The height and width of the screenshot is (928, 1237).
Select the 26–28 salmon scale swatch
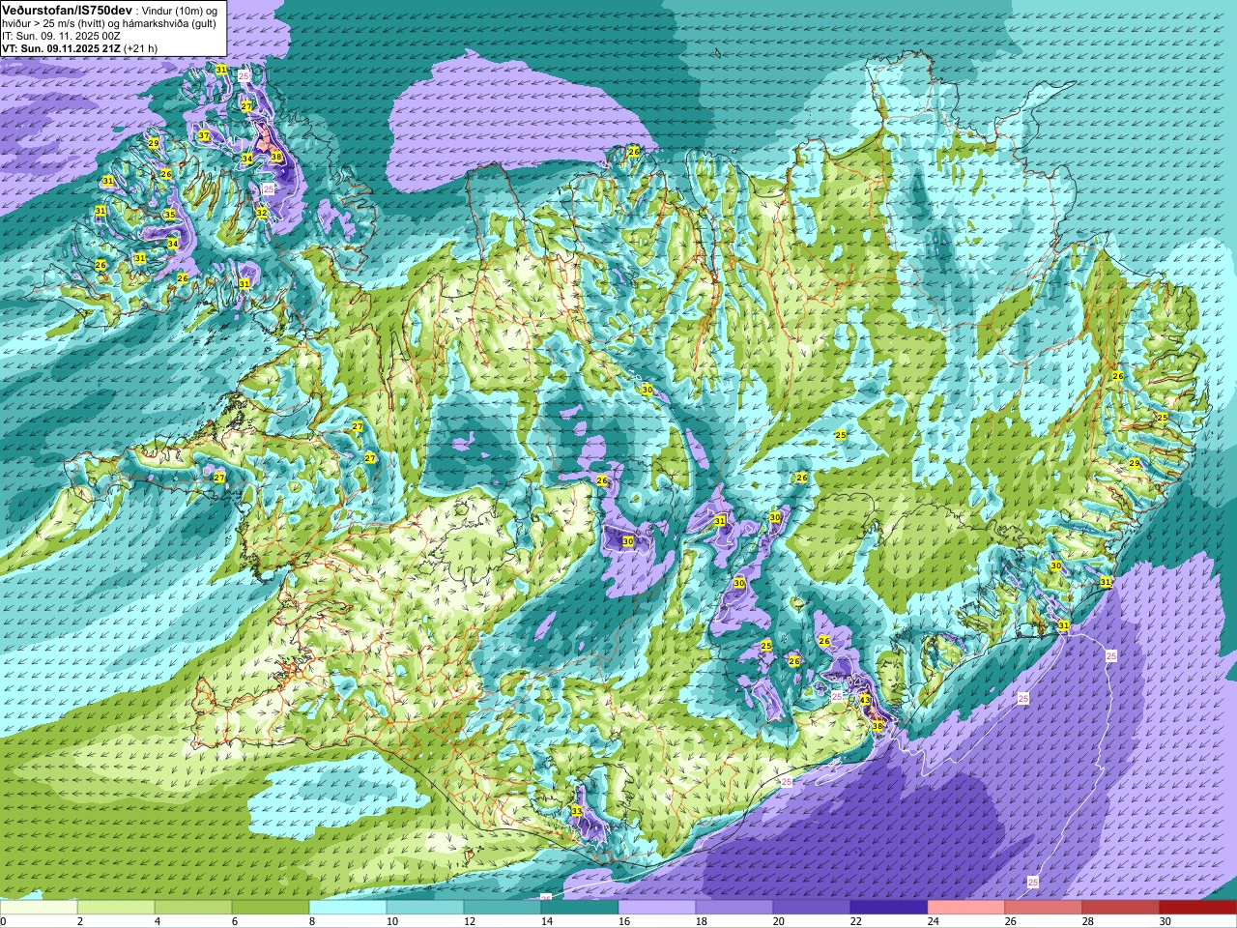coord(1044,908)
